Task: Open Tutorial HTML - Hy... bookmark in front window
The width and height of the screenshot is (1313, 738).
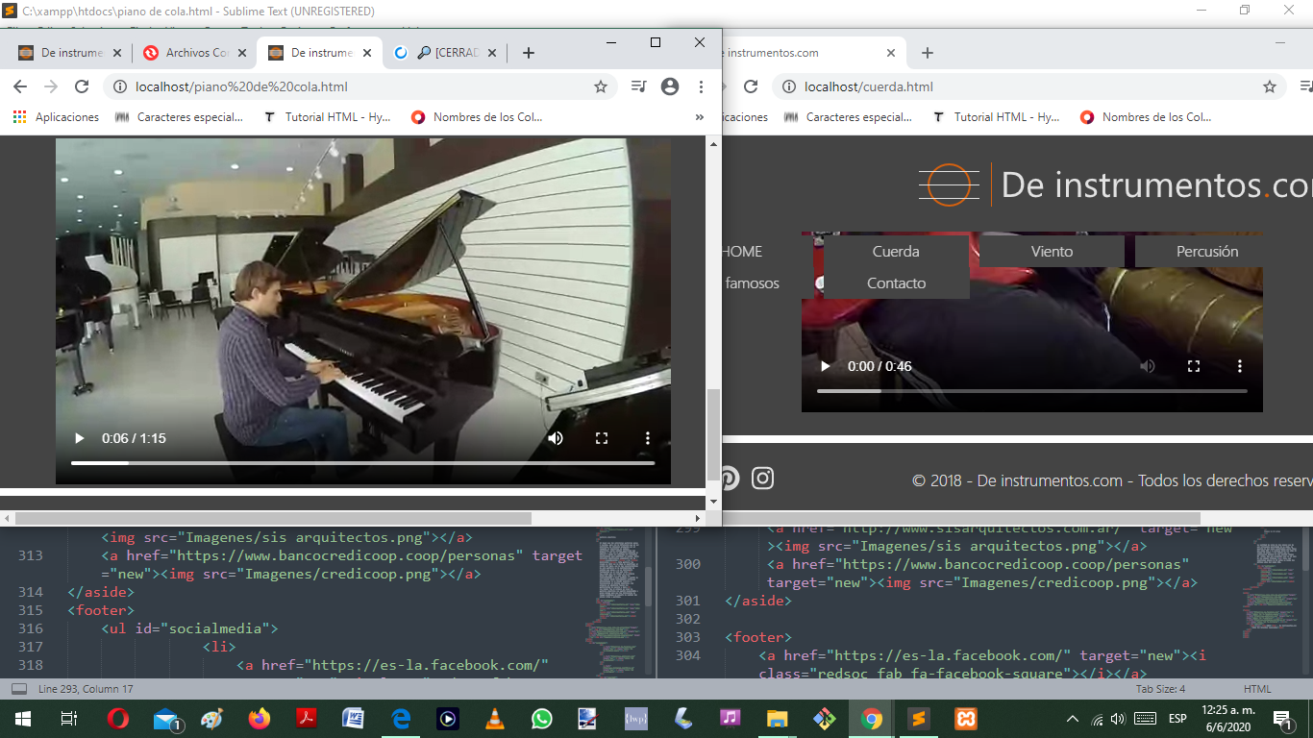Action: pyautogui.click(x=326, y=117)
